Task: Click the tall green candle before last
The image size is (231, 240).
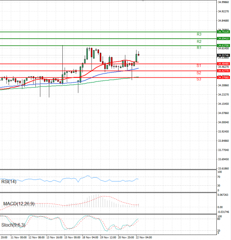Action: click(x=136, y=58)
